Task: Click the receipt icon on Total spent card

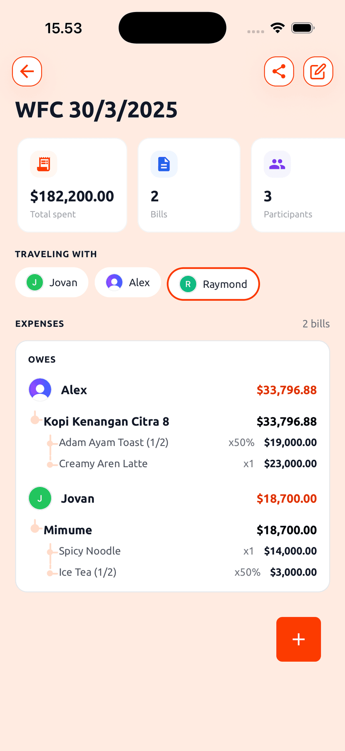Action: point(43,164)
